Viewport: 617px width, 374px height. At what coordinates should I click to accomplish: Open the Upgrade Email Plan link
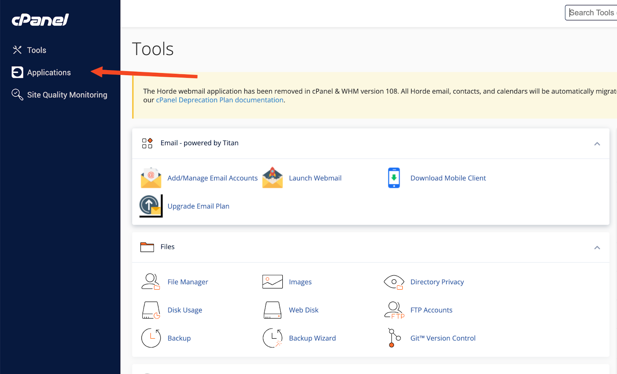pos(198,206)
